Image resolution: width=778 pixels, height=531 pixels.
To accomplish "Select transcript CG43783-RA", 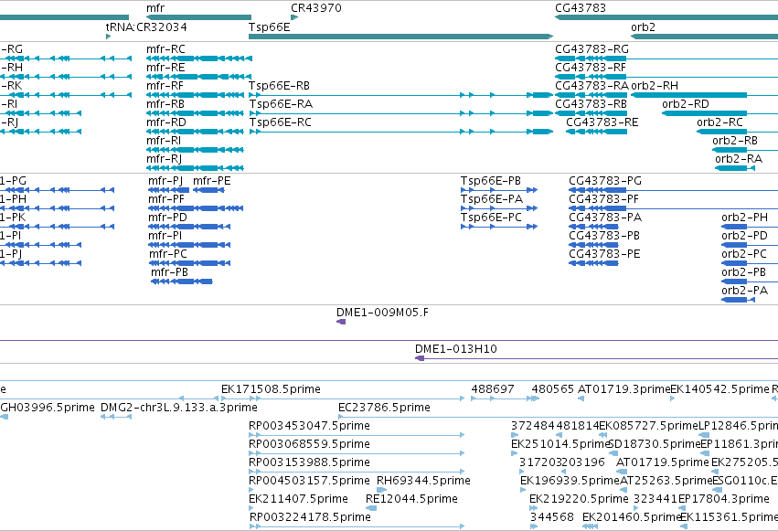I will coord(591,95).
